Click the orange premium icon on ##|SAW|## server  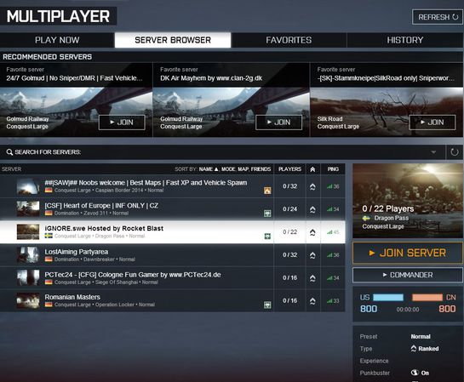pos(267,191)
